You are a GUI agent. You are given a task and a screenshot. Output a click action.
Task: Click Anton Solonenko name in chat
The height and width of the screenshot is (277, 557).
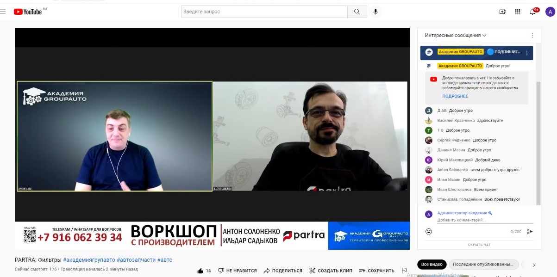[x=452, y=170]
